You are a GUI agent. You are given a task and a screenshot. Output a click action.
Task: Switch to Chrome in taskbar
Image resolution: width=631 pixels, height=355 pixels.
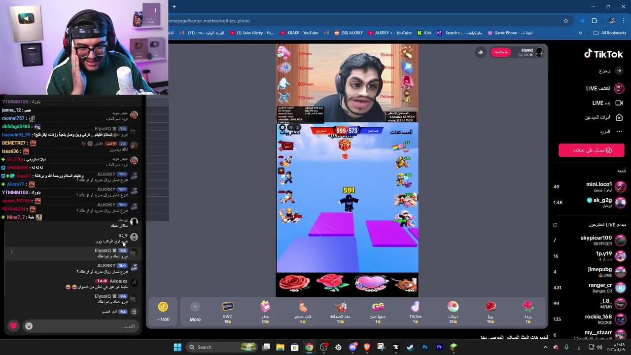309,347
